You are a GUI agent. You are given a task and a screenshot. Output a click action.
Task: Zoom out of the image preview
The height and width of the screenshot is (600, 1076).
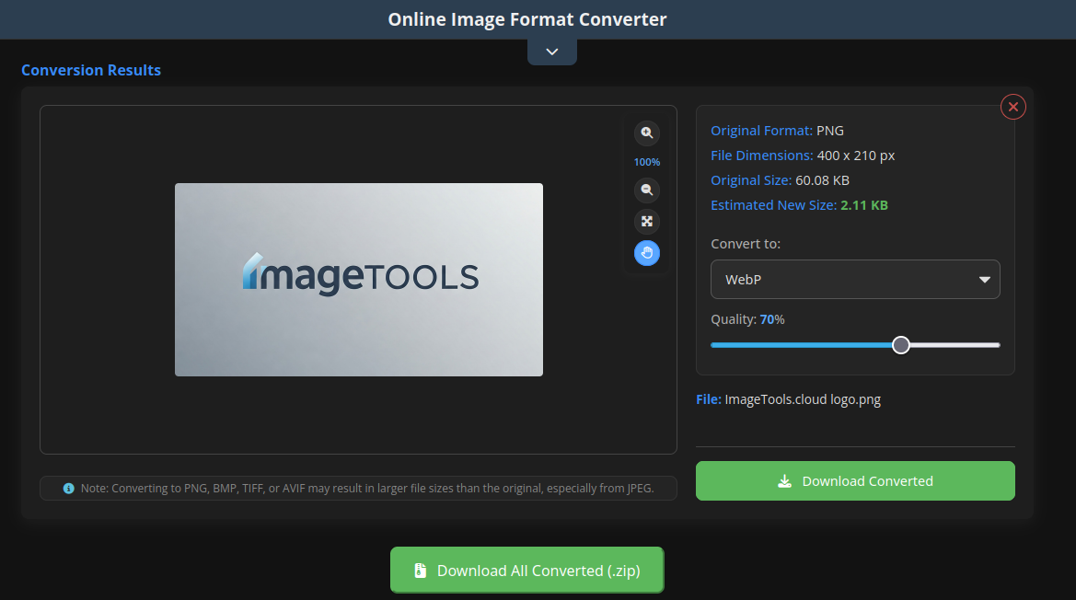coord(646,190)
